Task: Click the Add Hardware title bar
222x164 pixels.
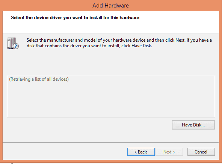Action: [x=111, y=6]
